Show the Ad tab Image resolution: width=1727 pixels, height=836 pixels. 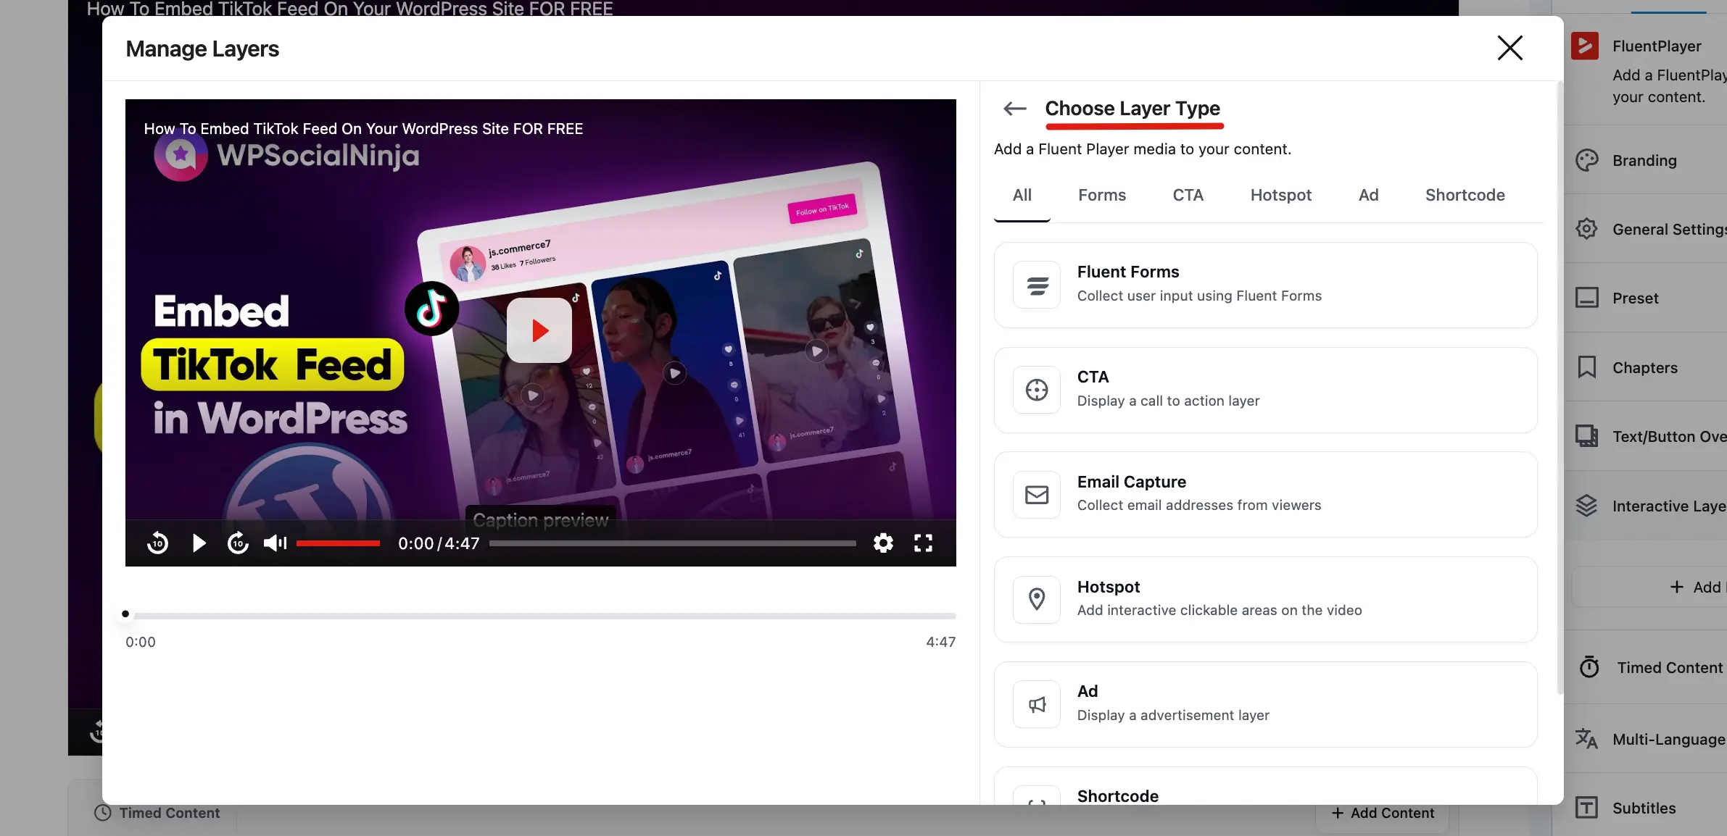point(1369,195)
